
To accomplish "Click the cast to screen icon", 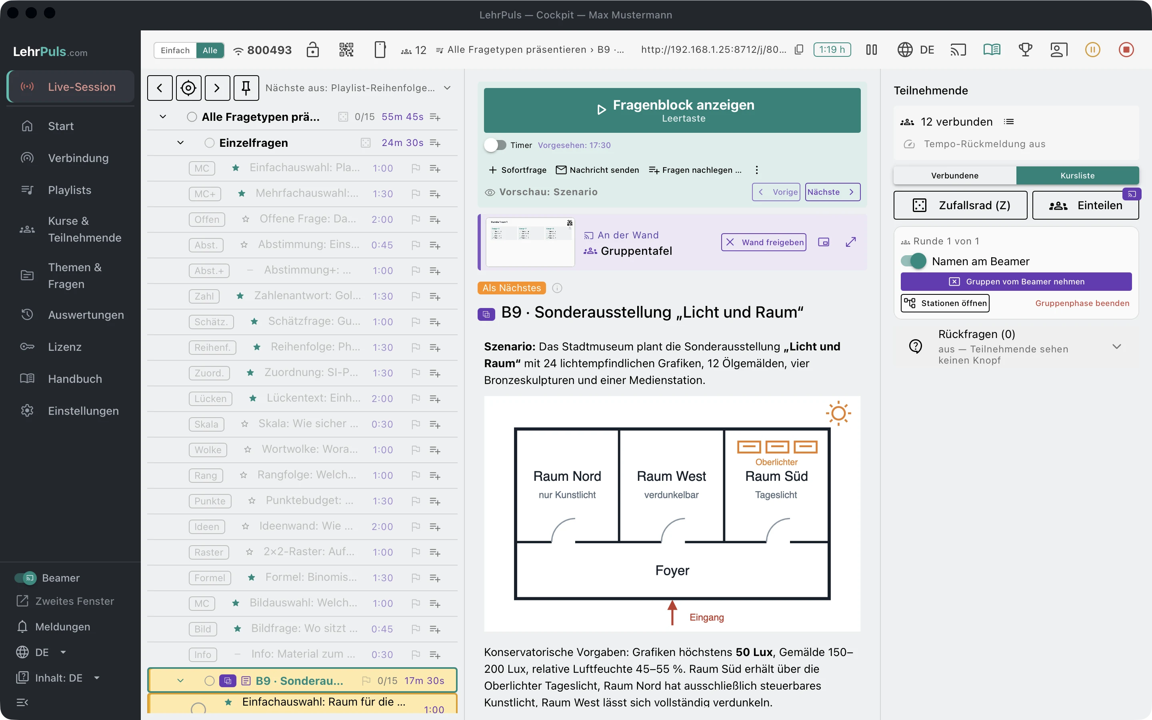I will (x=958, y=50).
